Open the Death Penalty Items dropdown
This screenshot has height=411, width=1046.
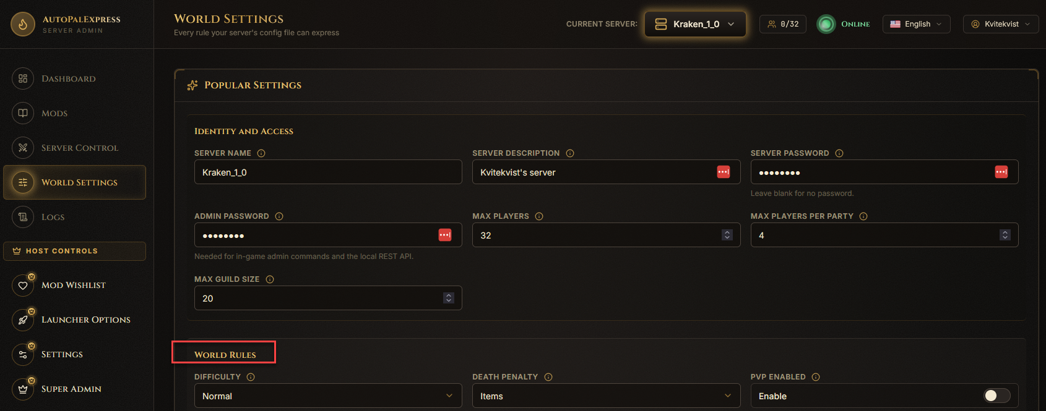coord(606,396)
